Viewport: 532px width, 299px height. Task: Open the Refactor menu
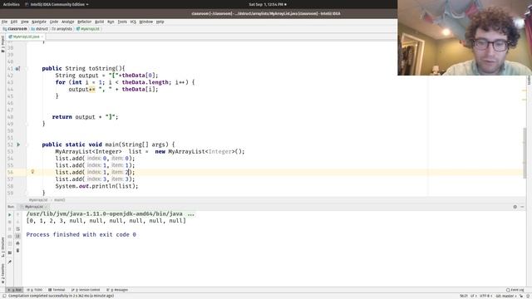(x=85, y=22)
